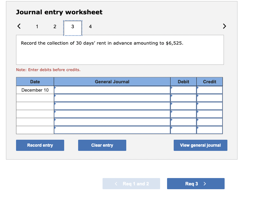This screenshot has height=200, width=256.
Task: Go back to Req 1 and 2
Action: (x=131, y=184)
